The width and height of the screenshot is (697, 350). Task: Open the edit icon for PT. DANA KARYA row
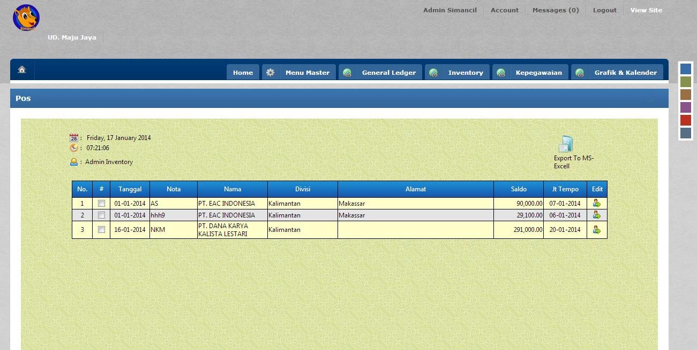(x=597, y=230)
